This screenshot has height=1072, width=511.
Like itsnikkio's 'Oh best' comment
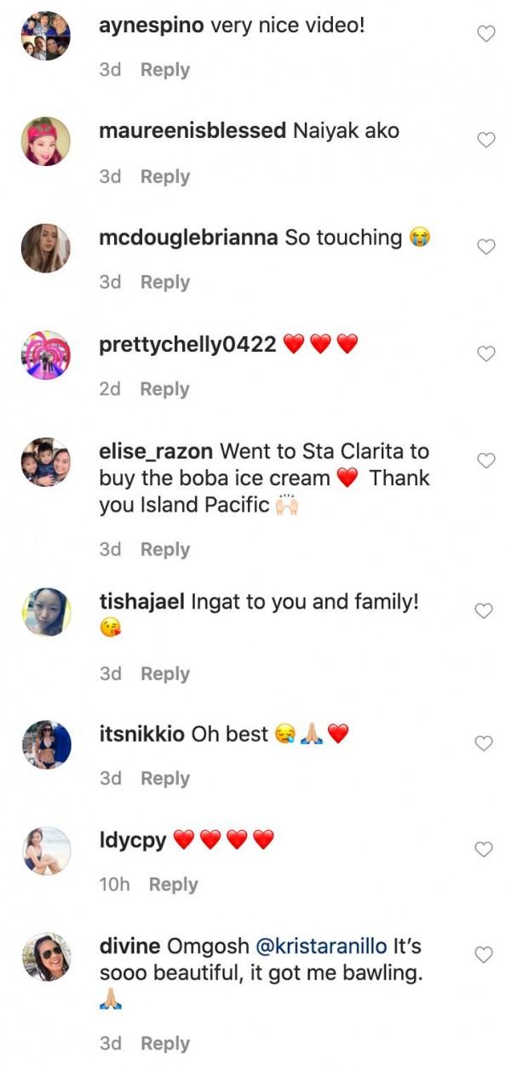(x=485, y=742)
